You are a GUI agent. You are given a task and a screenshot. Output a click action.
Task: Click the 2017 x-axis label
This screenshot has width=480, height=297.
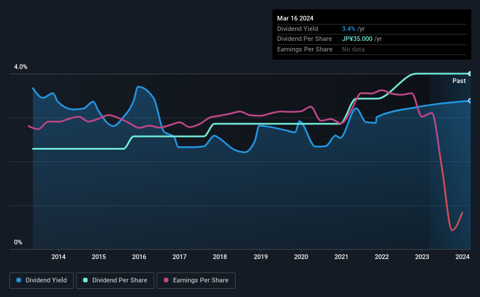coord(179,257)
